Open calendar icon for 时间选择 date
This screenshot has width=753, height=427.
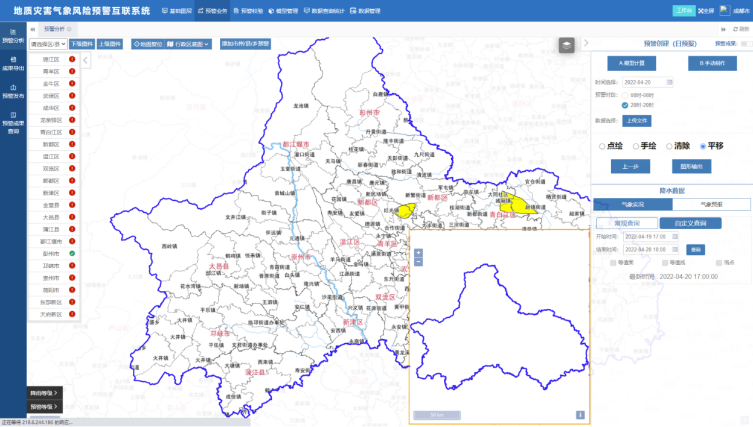670,82
